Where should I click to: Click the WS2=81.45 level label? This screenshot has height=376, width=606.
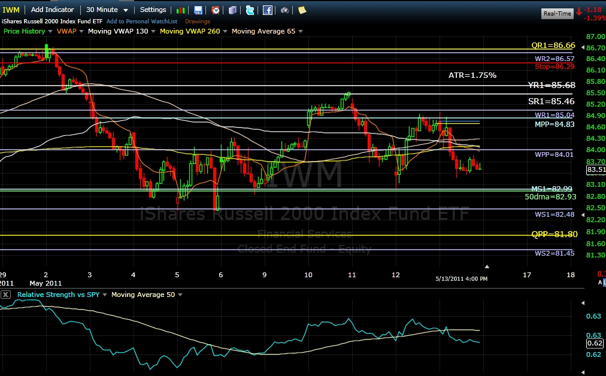pos(555,253)
